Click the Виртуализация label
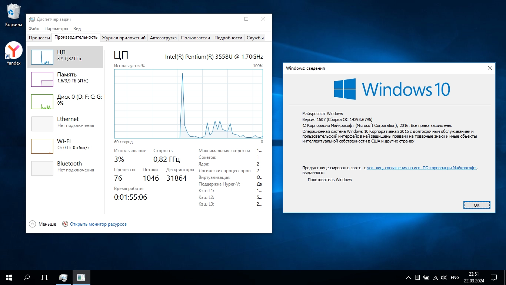The width and height of the screenshot is (506, 285). pyautogui.click(x=214, y=177)
